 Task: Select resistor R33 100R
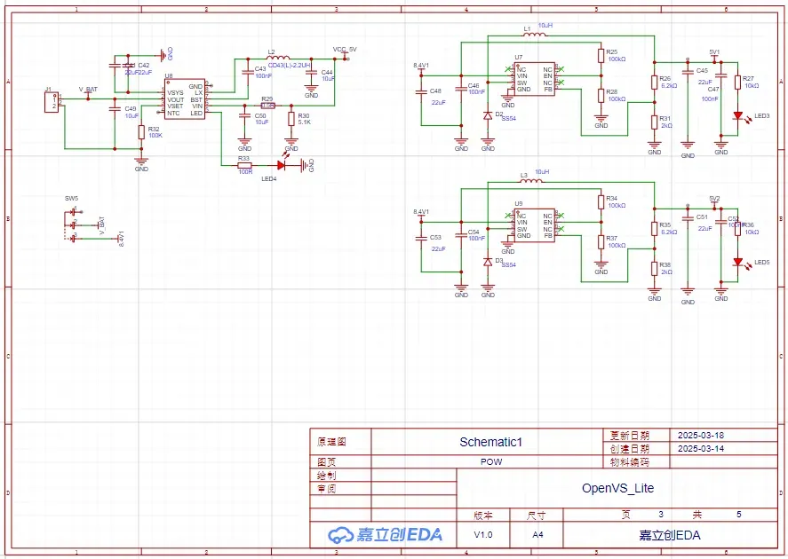(x=243, y=165)
